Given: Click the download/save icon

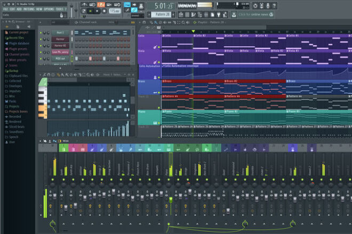Looking at the screenshot, I should 234,14.
